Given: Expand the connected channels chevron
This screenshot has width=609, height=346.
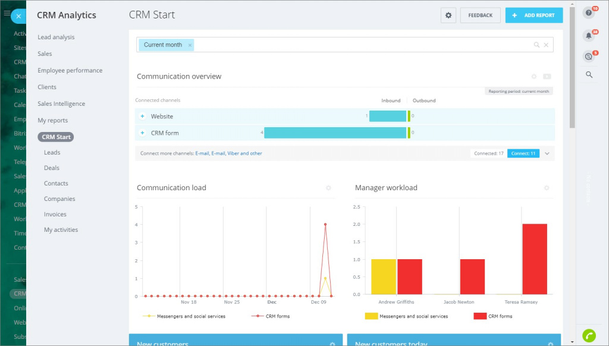Looking at the screenshot, I should (x=547, y=153).
